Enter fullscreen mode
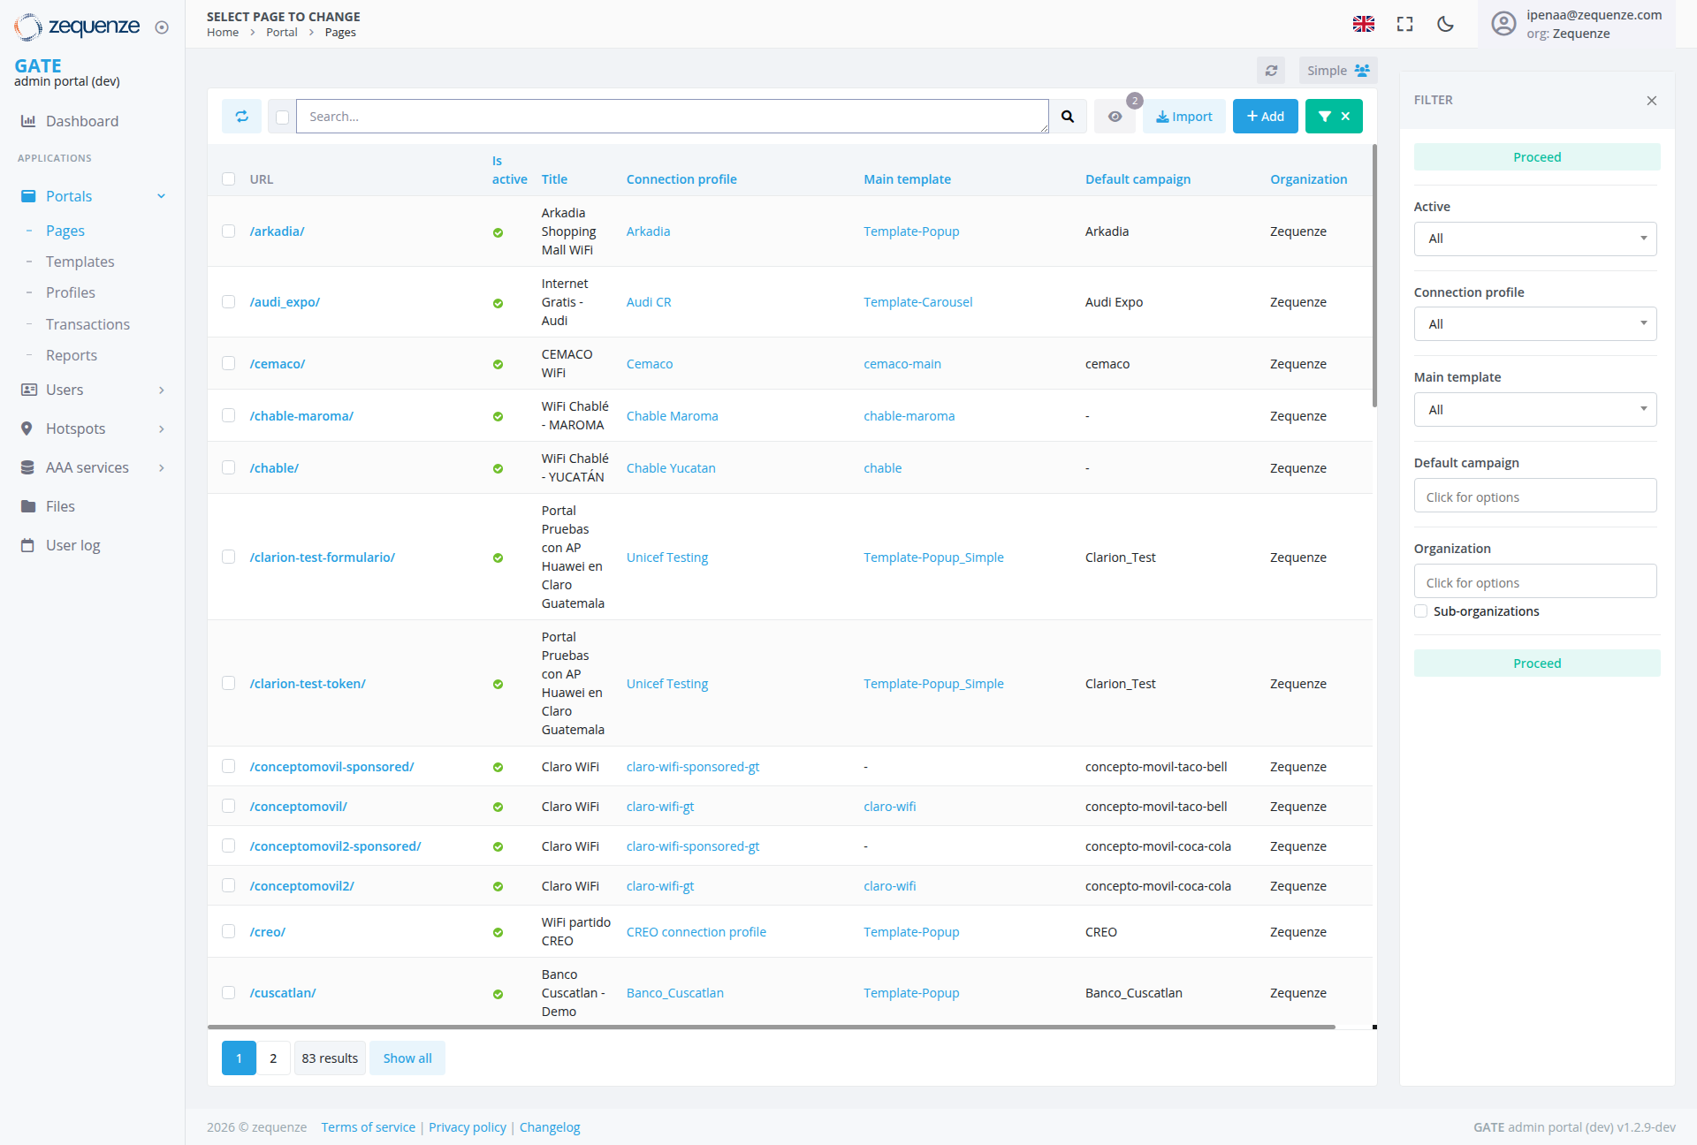 [x=1404, y=24]
